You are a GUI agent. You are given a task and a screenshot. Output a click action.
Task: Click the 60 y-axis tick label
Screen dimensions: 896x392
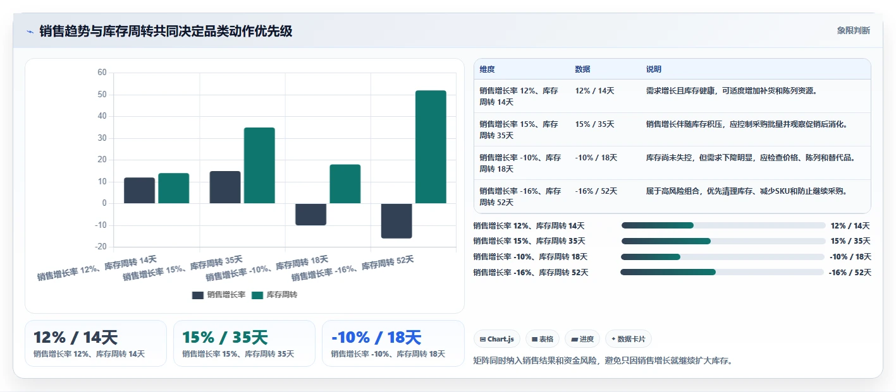[x=102, y=73]
